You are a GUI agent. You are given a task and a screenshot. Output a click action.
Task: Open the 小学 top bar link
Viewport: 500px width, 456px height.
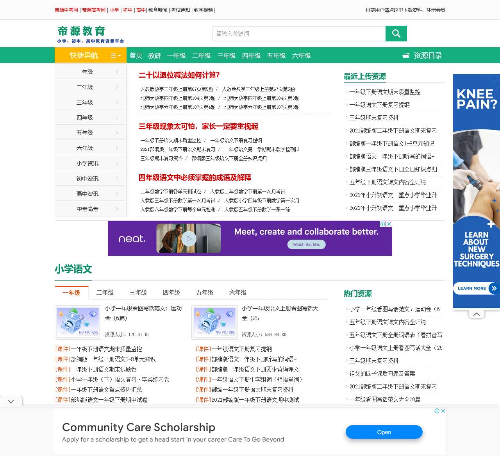[x=114, y=10]
